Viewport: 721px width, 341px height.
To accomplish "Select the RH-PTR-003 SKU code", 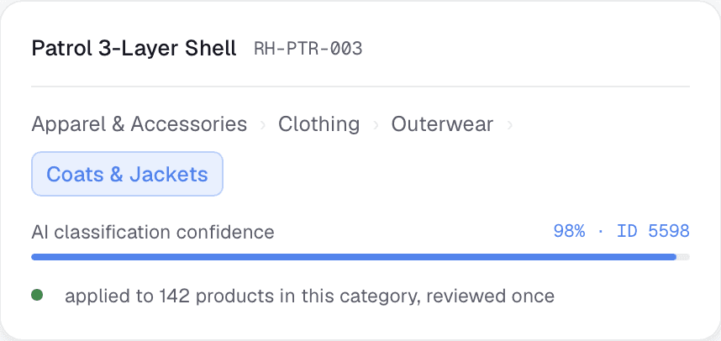I will pos(308,49).
